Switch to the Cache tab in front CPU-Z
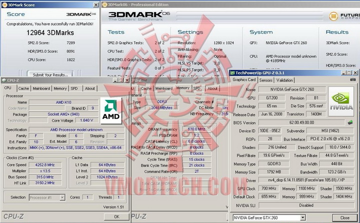The image size is (360, 223). pyautogui.click(x=23, y=88)
